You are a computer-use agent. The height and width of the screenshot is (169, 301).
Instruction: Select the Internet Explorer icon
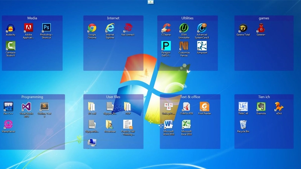(x=110, y=28)
